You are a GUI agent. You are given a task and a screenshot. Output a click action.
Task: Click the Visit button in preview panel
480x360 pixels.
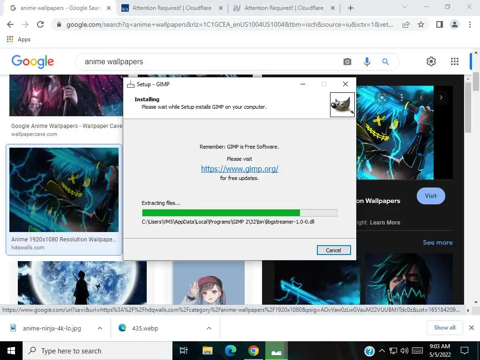(431, 196)
